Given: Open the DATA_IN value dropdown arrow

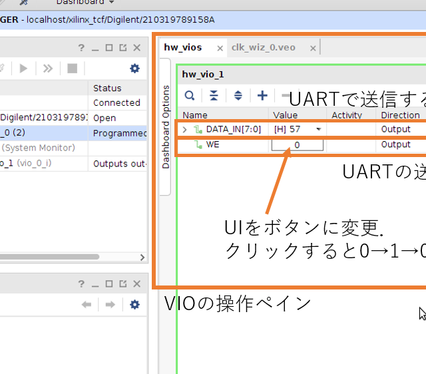Looking at the screenshot, I should pos(319,129).
